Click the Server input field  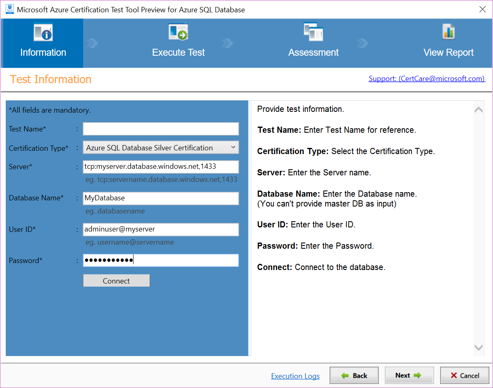pos(161,167)
